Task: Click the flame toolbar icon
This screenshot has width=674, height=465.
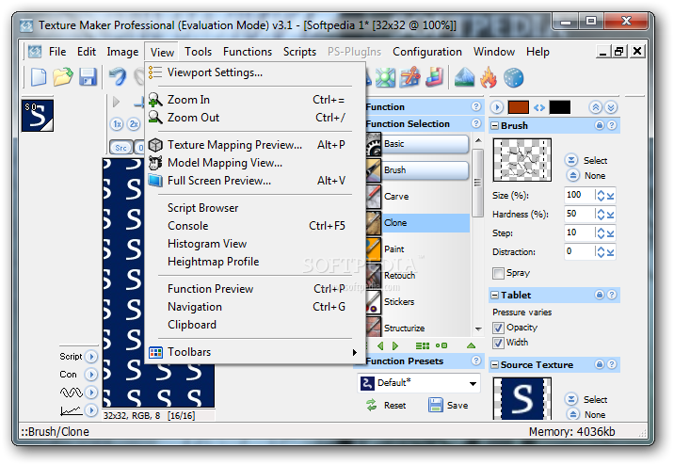Action: 489,78
